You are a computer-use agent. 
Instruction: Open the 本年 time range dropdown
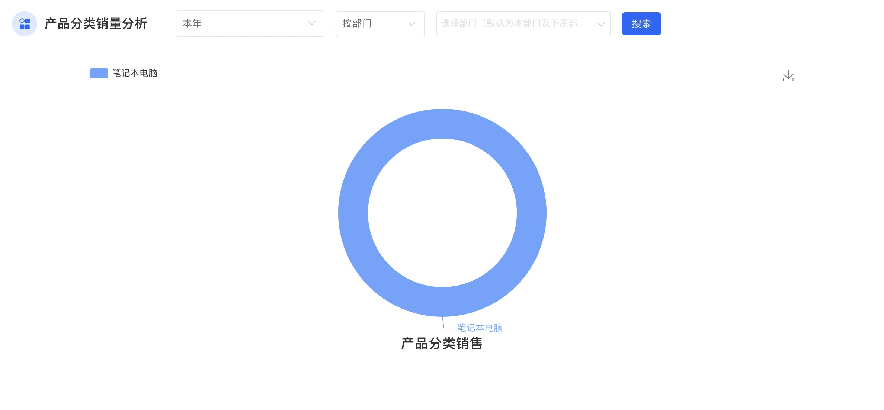click(x=250, y=24)
